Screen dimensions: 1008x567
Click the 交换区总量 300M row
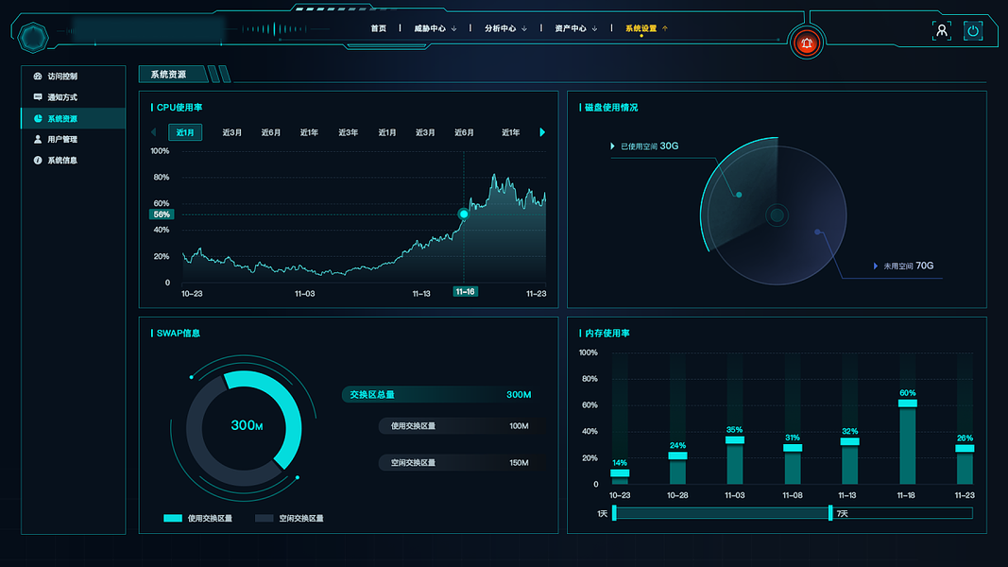point(441,395)
